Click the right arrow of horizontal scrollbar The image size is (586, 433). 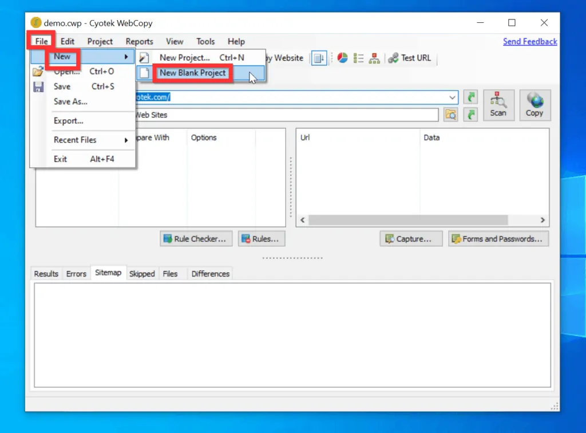(x=543, y=220)
